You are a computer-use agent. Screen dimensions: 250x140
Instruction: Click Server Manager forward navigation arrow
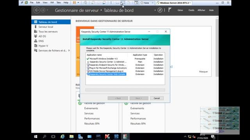43,10
